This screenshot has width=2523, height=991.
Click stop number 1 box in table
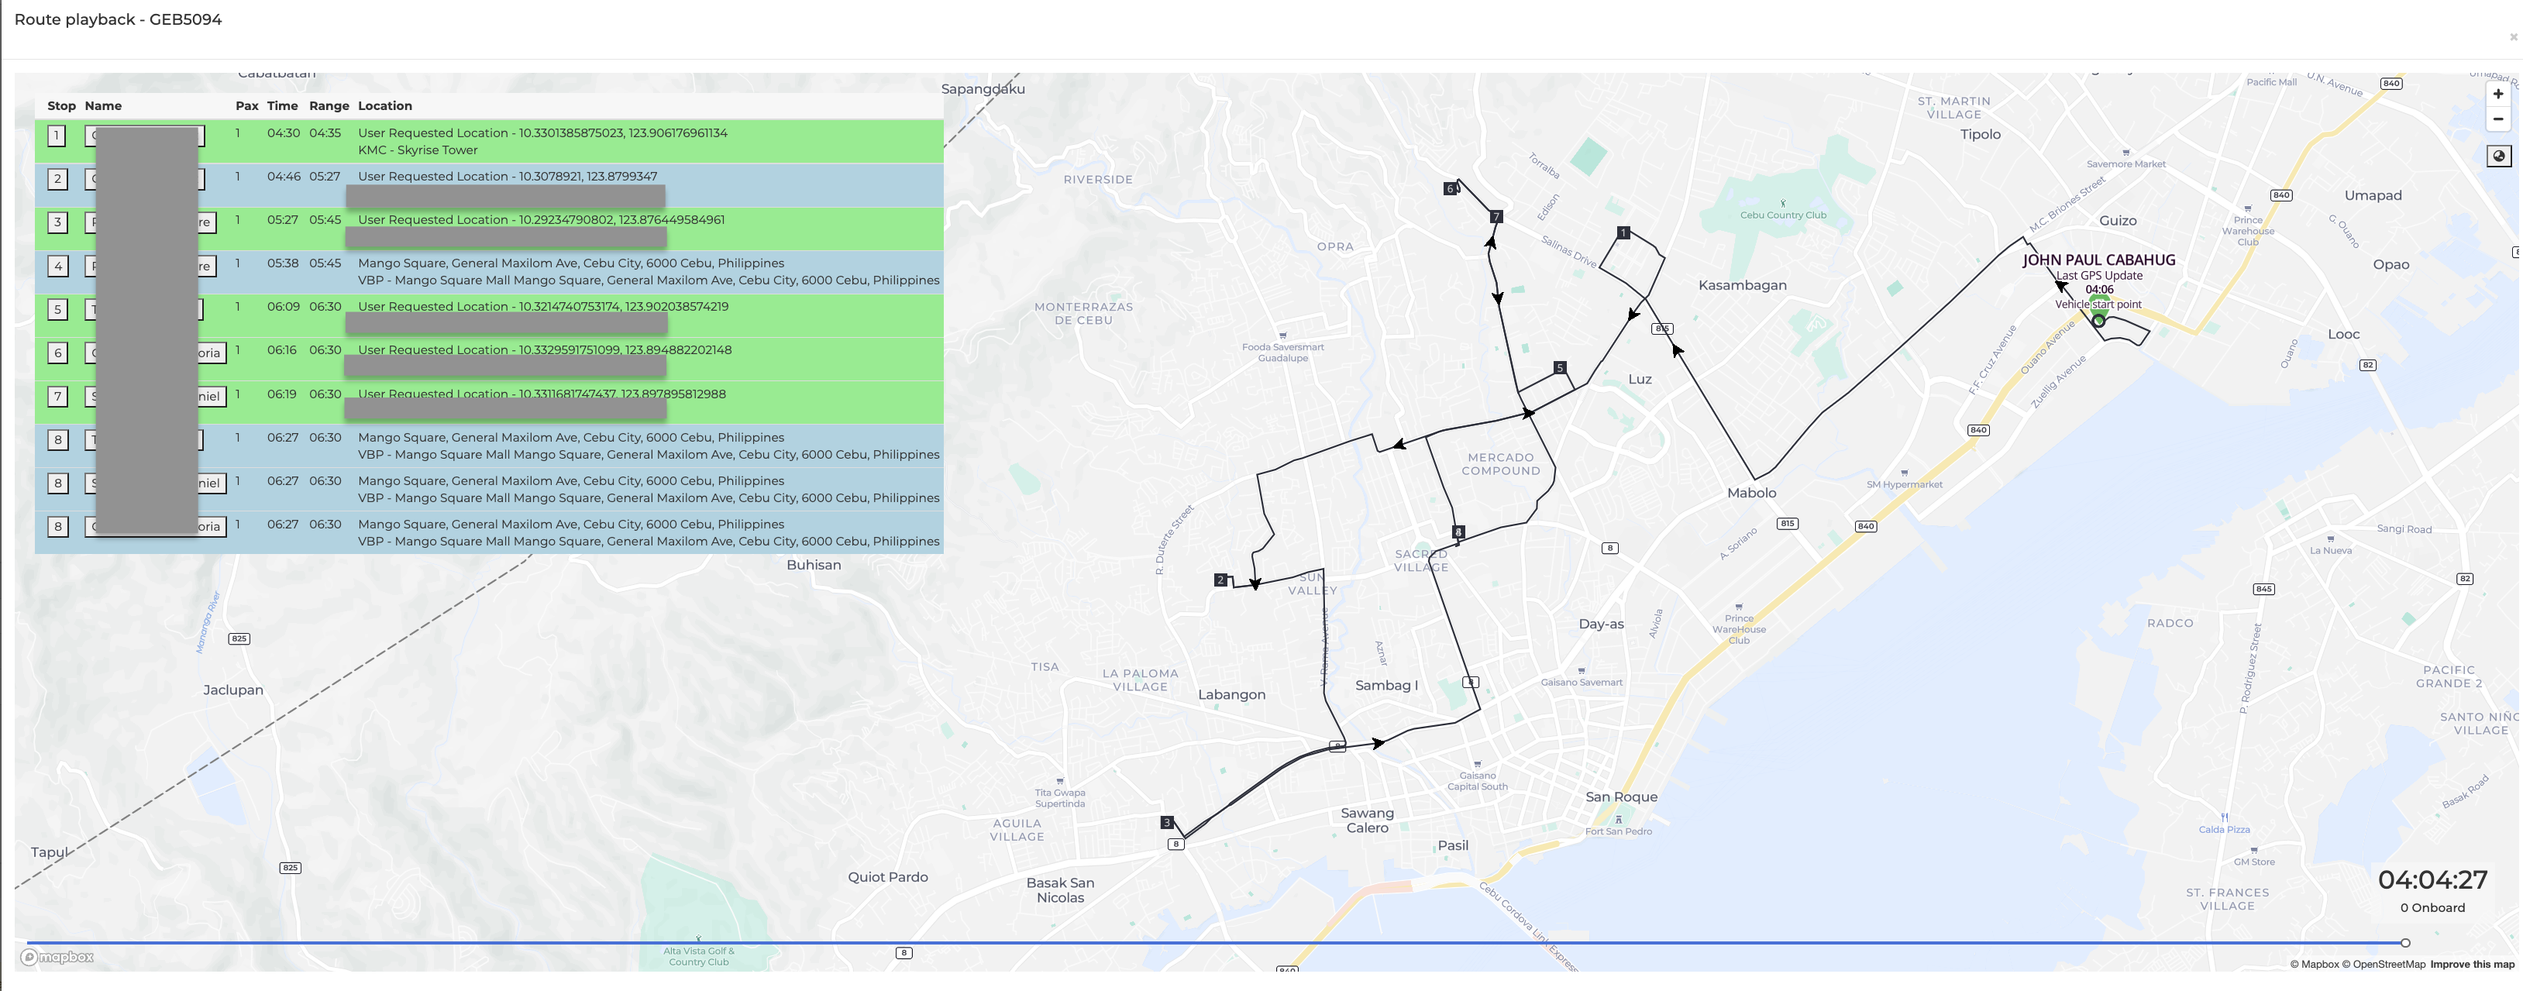click(57, 135)
